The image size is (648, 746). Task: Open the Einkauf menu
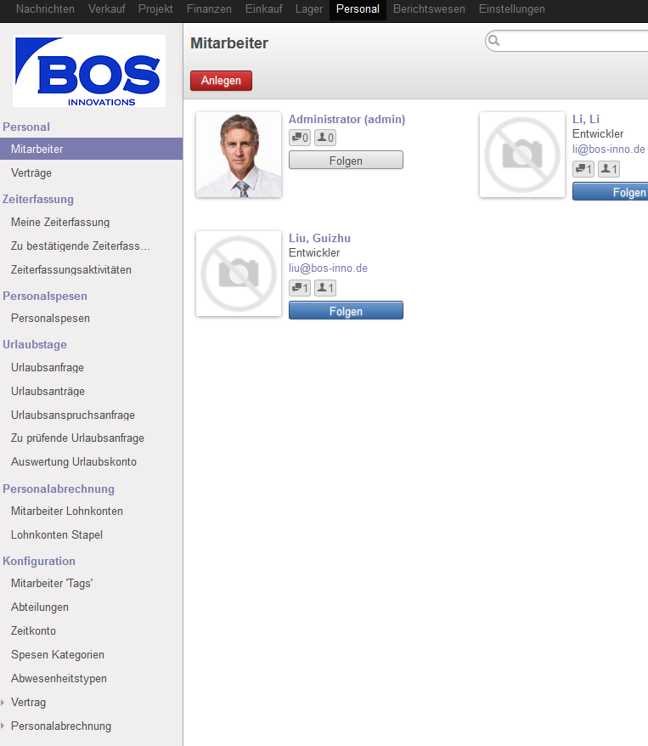(x=264, y=9)
